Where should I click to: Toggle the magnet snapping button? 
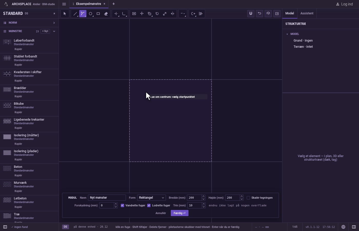(x=251, y=14)
